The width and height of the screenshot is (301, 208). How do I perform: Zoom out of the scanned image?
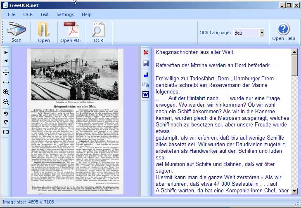tap(6, 102)
